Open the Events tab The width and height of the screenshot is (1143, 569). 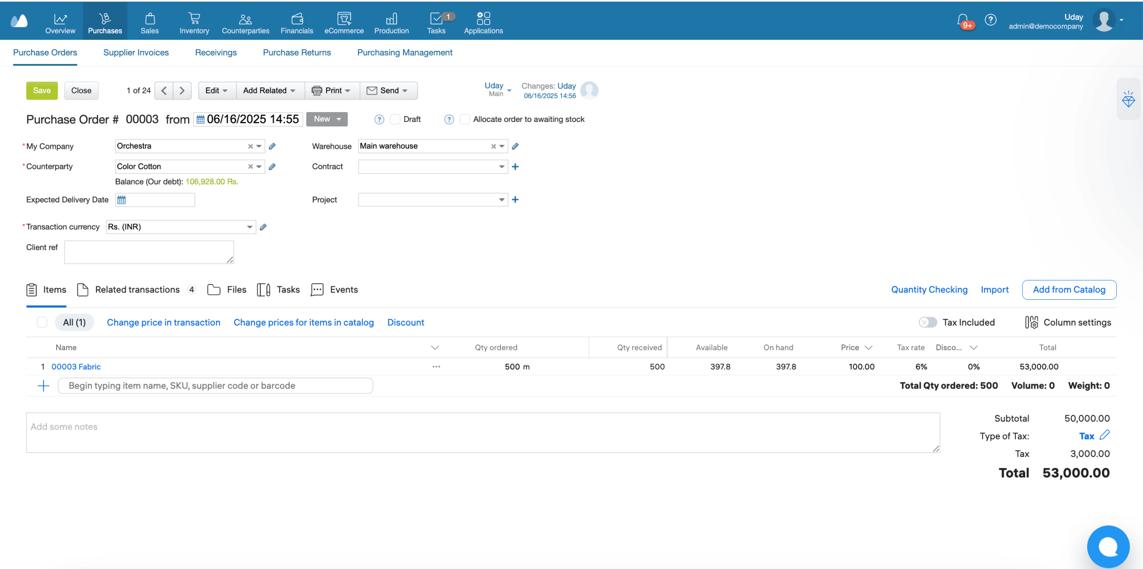[334, 289]
